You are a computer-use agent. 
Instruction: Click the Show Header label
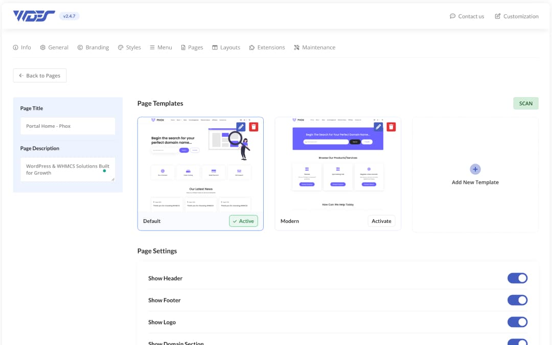pos(165,278)
